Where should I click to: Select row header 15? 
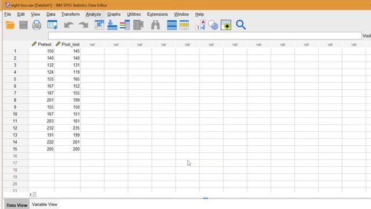[16, 149]
